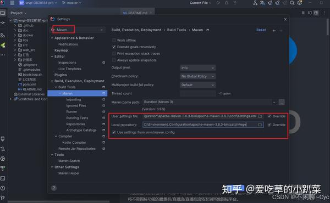Select Repositories under Maven settings
The image size is (330, 203).
(x=76, y=124)
